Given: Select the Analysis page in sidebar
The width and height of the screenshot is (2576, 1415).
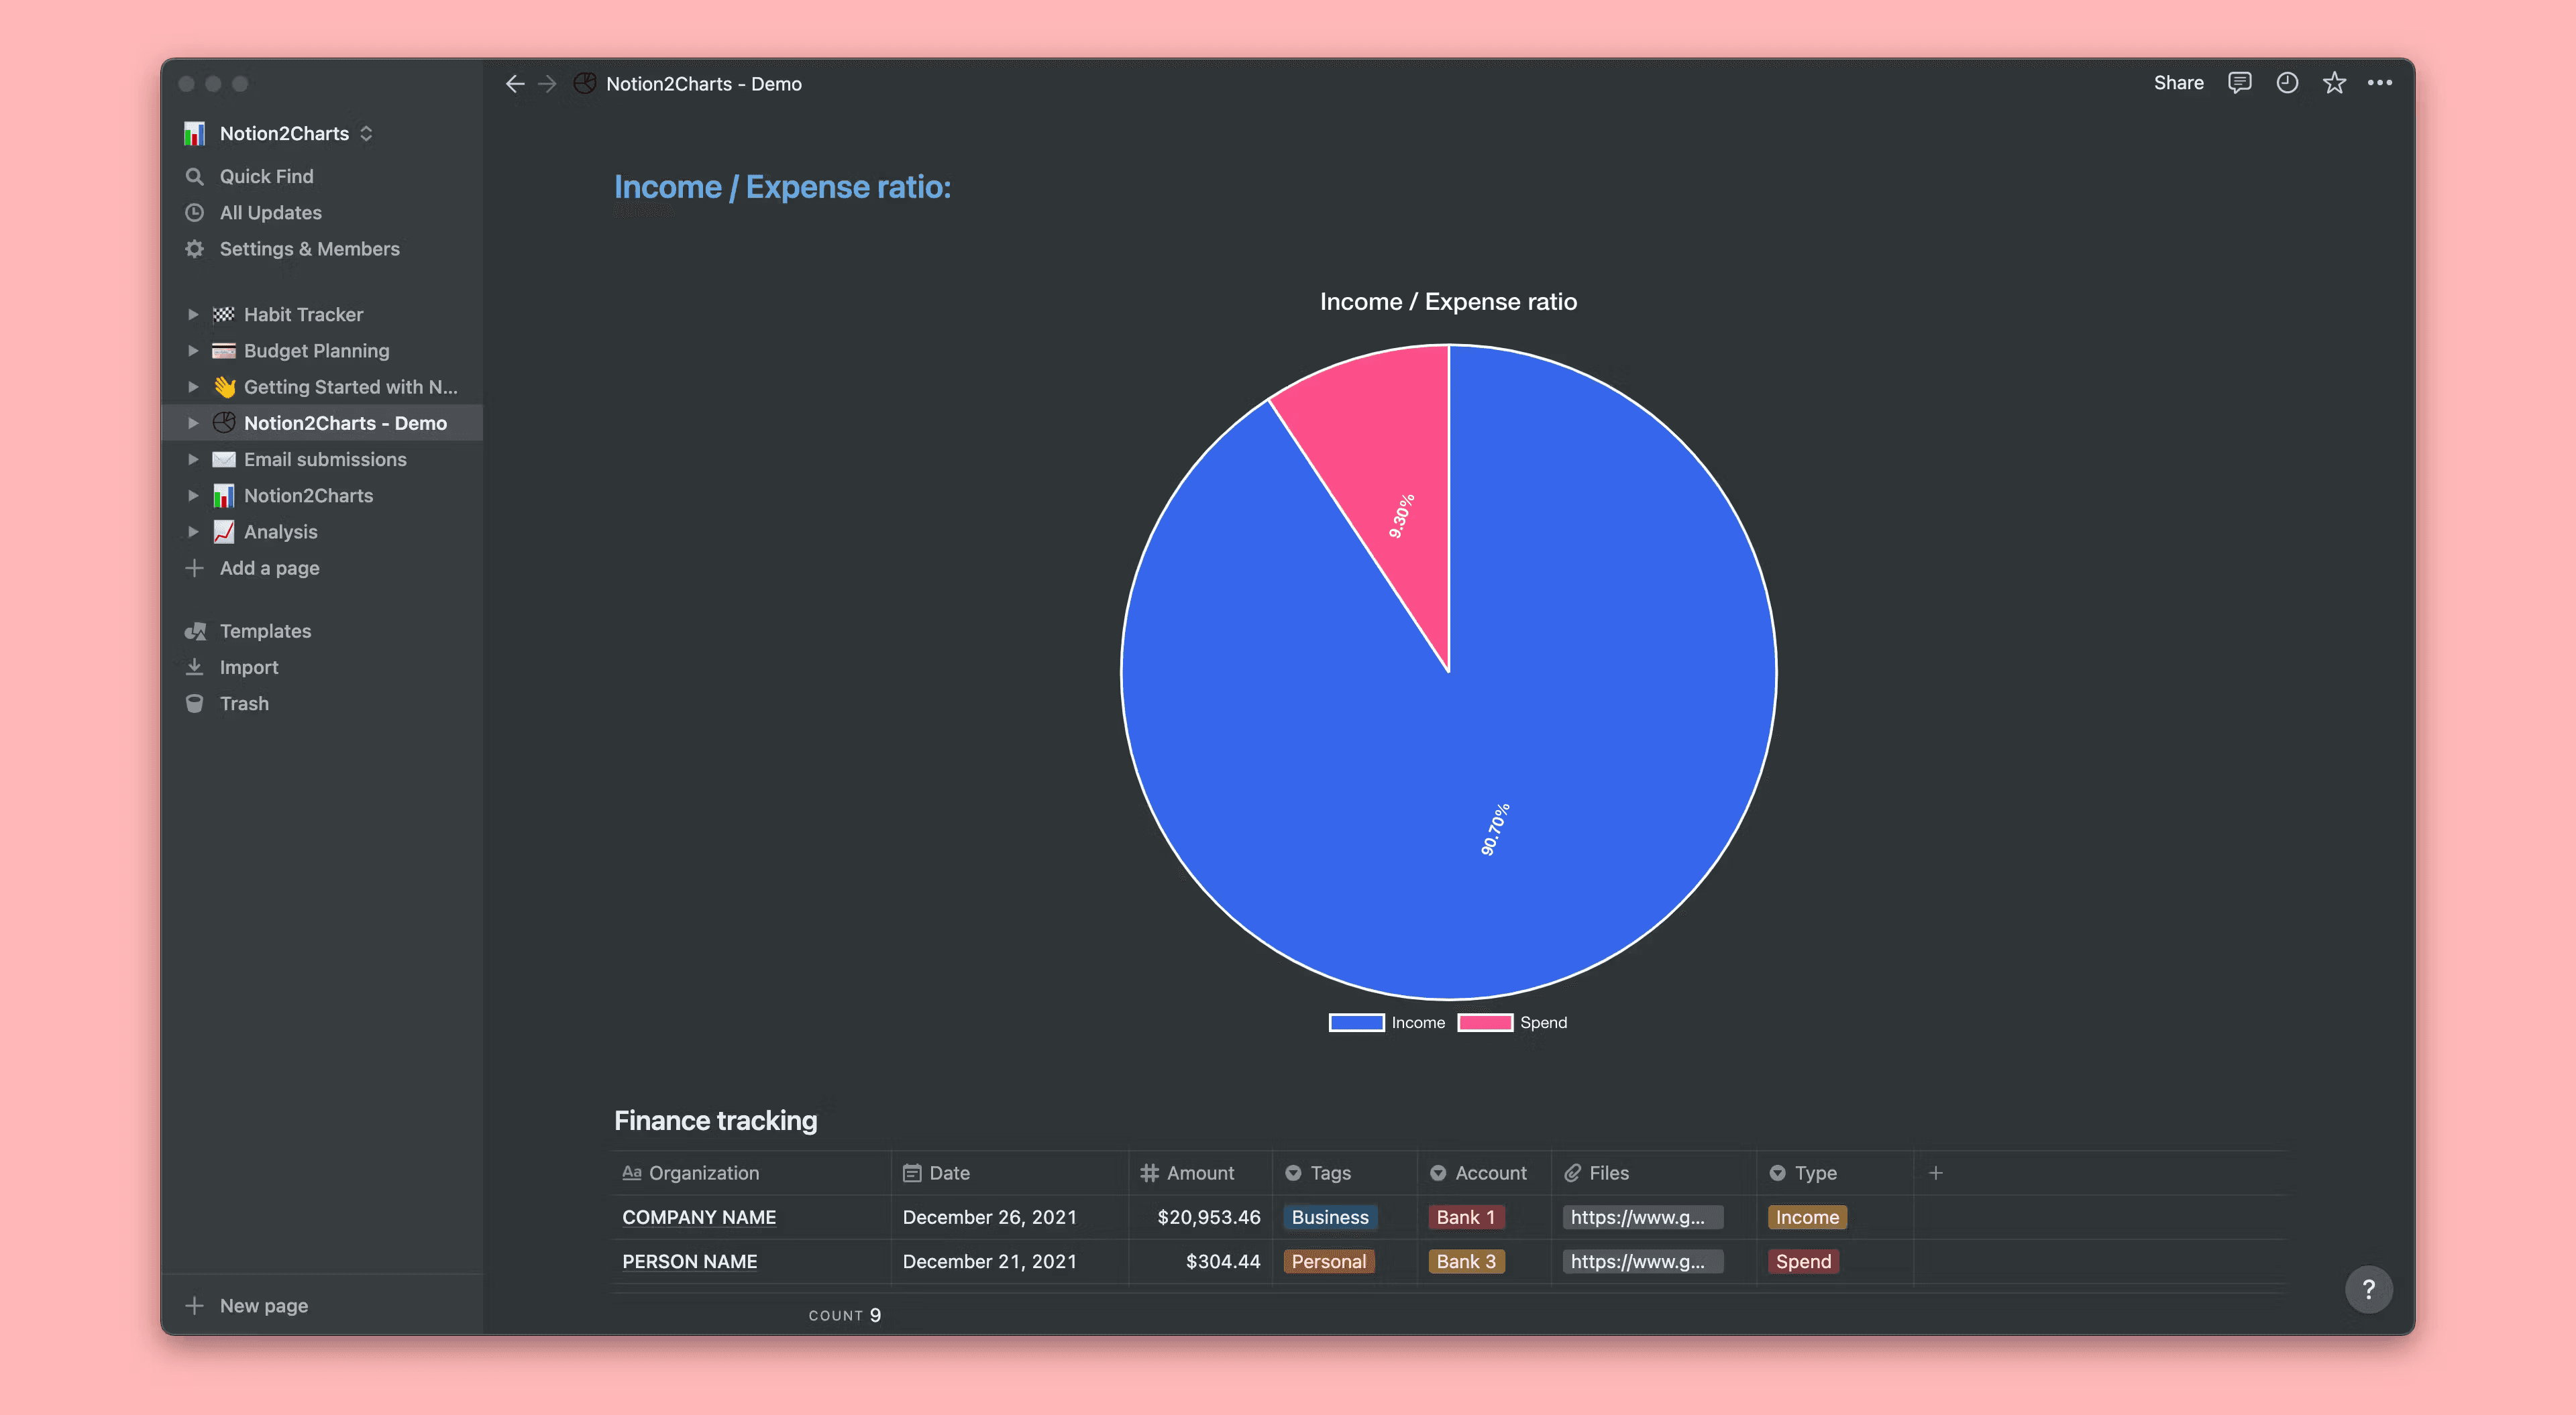Looking at the screenshot, I should [281, 531].
